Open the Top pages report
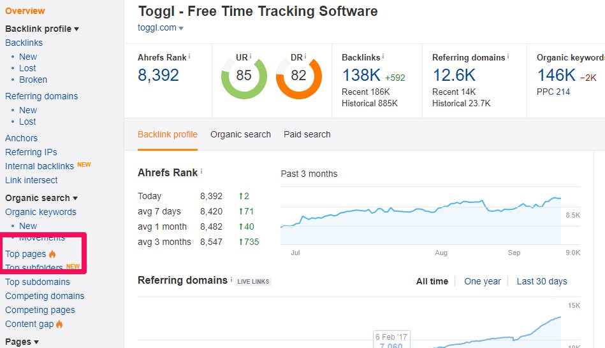 click(26, 254)
